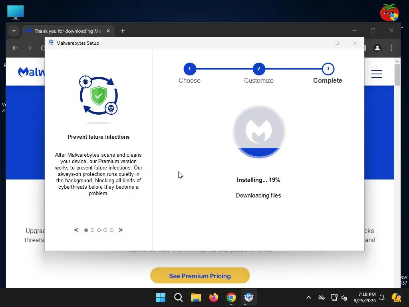Select the second carousel page dot
The image size is (409, 307).
click(x=92, y=230)
